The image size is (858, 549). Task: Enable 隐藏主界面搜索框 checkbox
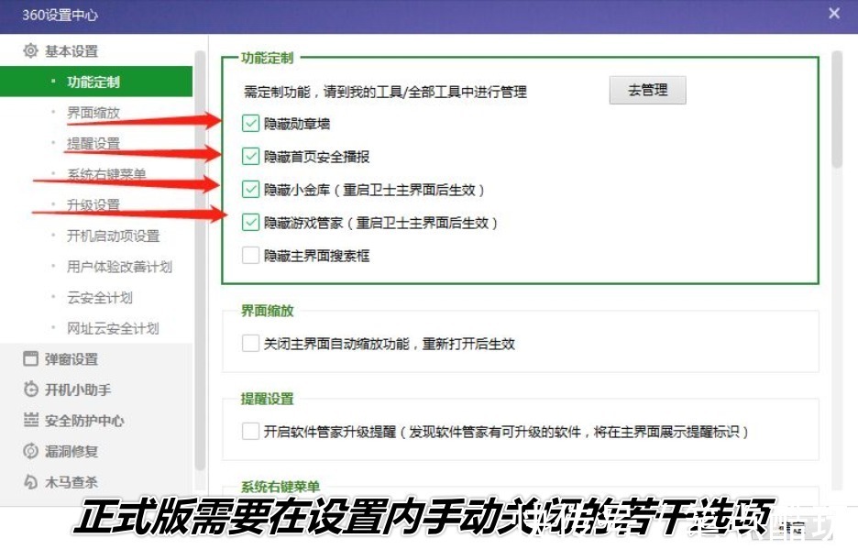click(x=250, y=255)
